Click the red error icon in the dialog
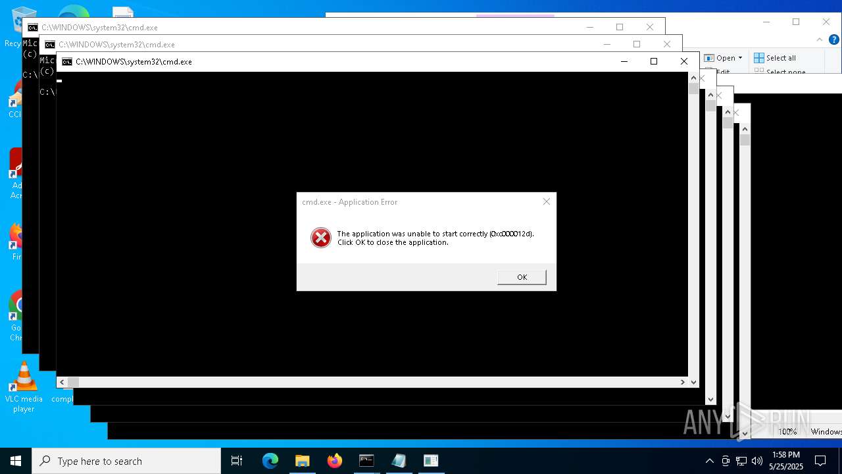Image resolution: width=842 pixels, height=474 pixels. 321,238
